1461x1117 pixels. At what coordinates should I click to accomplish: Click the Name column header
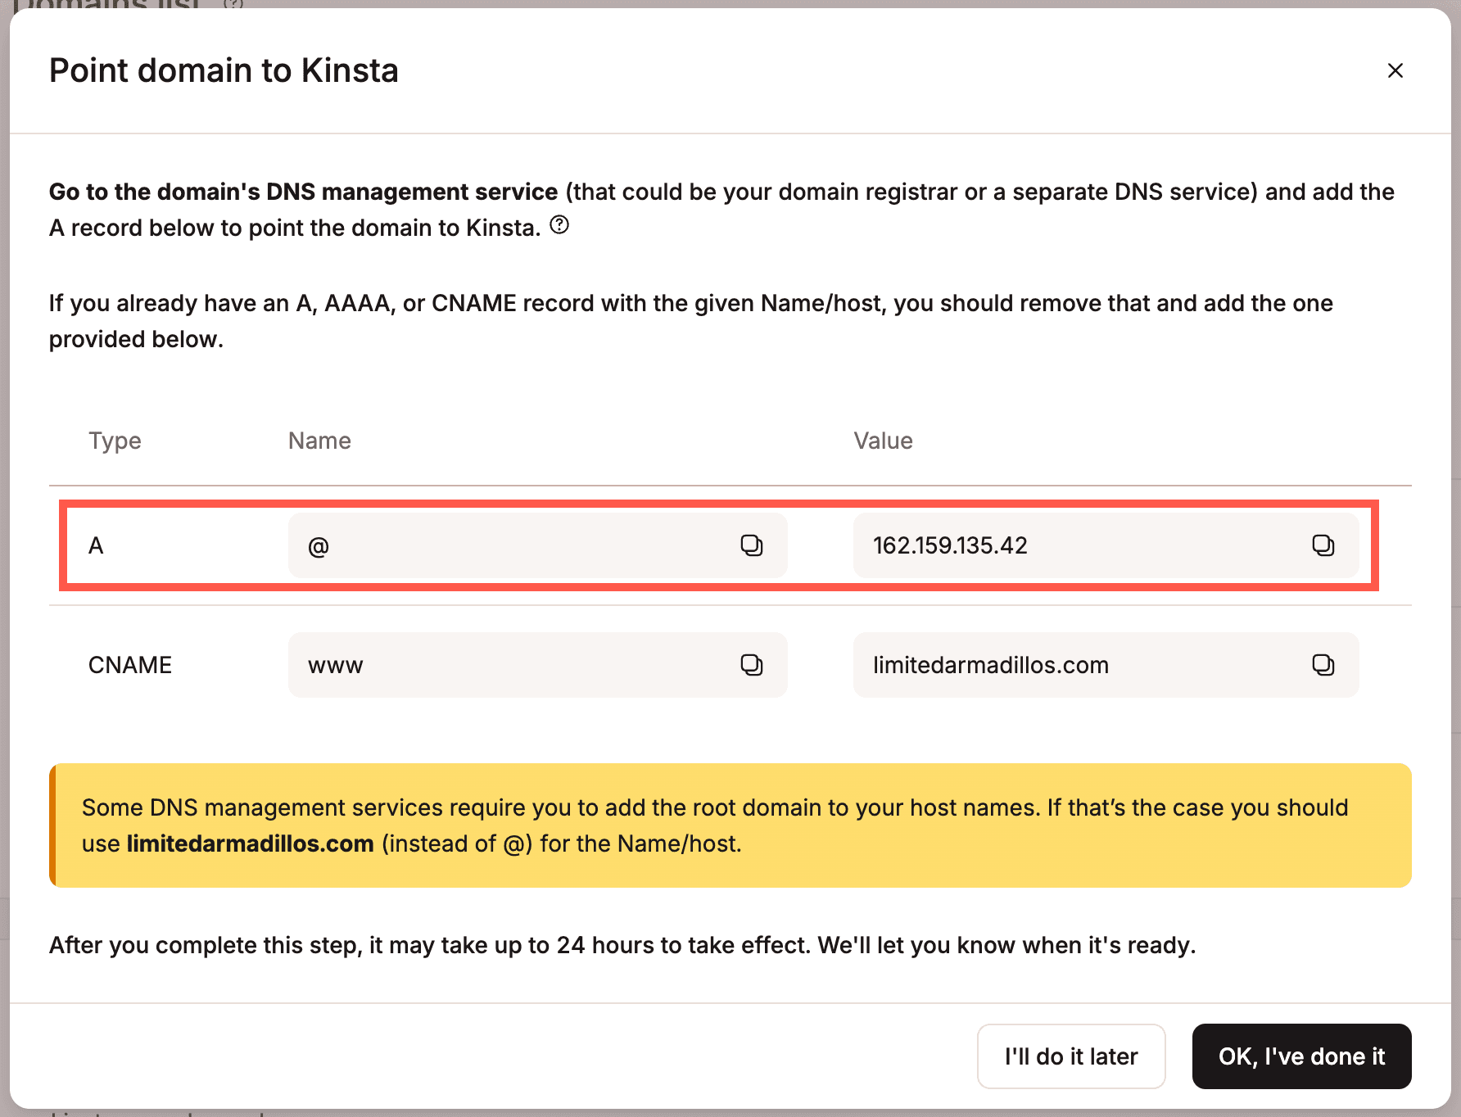point(319,440)
